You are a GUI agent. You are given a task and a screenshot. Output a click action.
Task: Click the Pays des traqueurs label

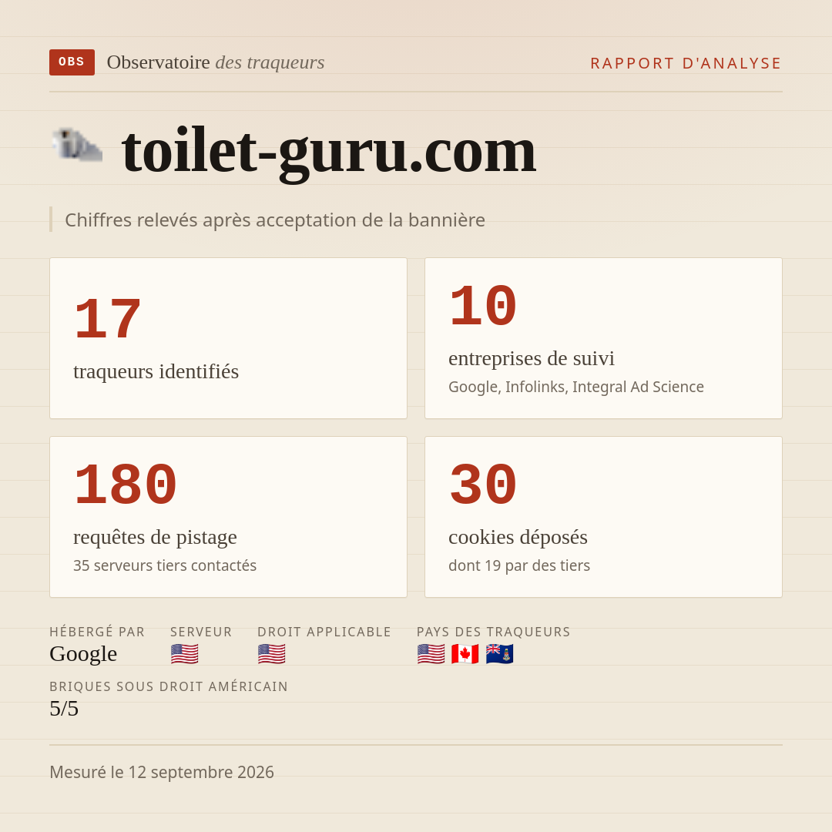[494, 632]
